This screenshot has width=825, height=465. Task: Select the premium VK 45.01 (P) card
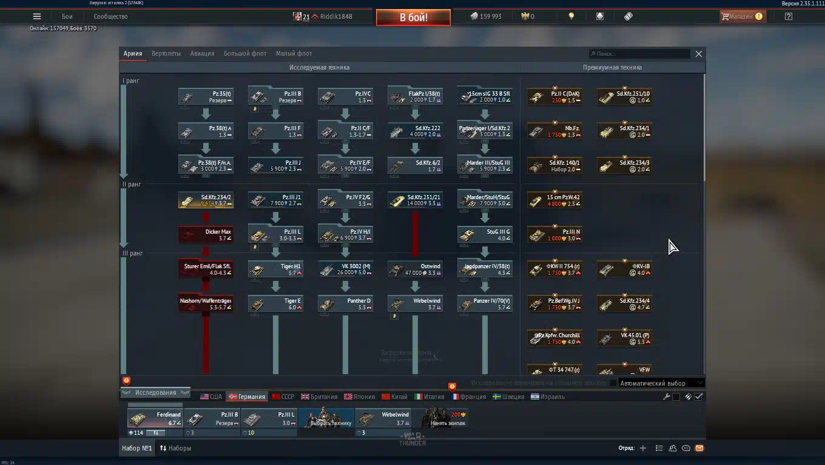coord(625,338)
